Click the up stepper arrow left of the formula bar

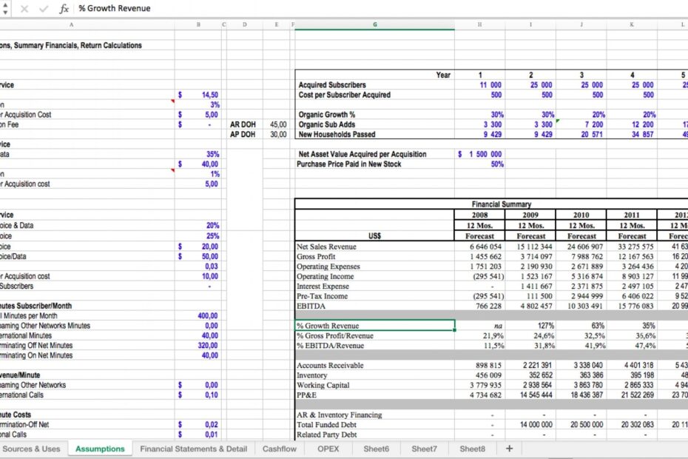[5, 4]
